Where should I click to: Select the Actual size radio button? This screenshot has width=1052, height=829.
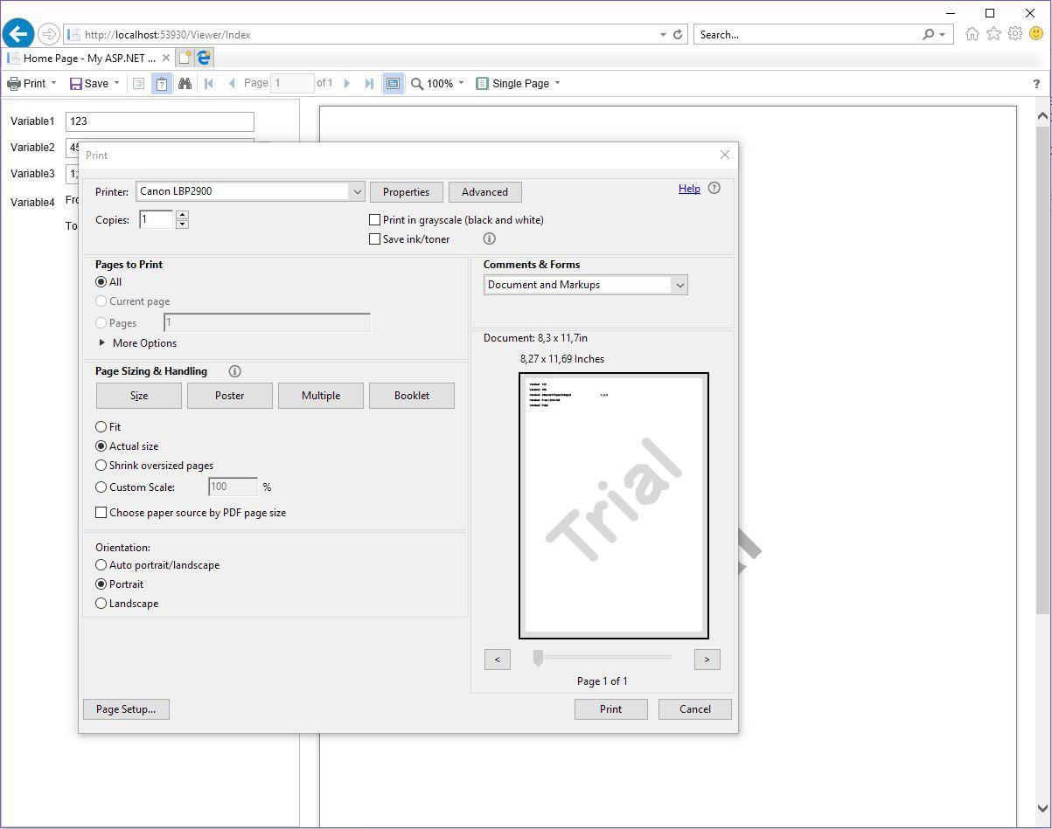pos(101,446)
